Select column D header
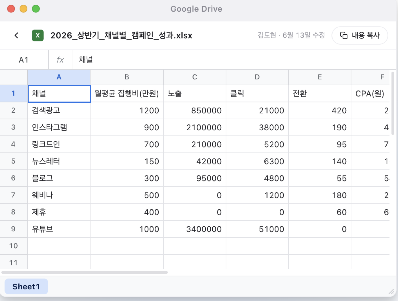The height and width of the screenshot is (301, 398). pos(257,77)
